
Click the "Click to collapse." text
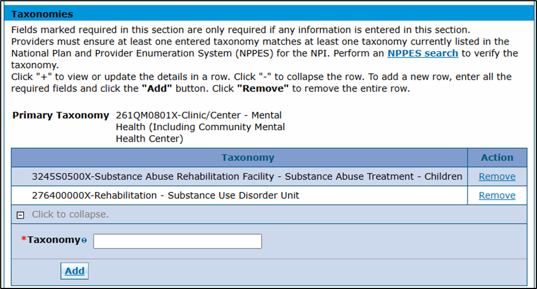click(x=70, y=215)
